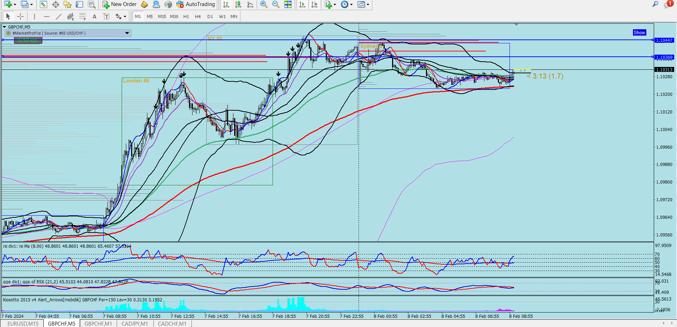This screenshot has width=677, height=327.
Task: Select the Fibonacci retracement tool
Action: (83, 16)
